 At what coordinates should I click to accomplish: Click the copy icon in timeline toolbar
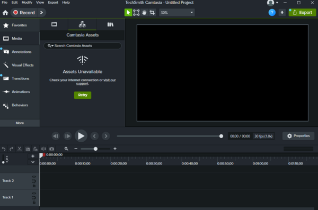[28, 149]
